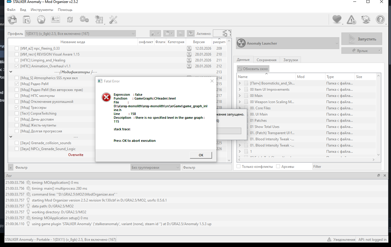Screen dimensions: 391x247
Task: Click the Уведомления warning icon in status bar
Action: [x=329, y=240]
